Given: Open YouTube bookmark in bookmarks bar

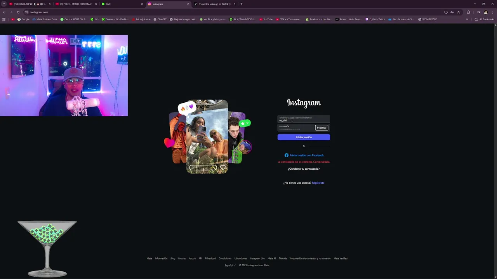Looking at the screenshot, I should [266, 19].
